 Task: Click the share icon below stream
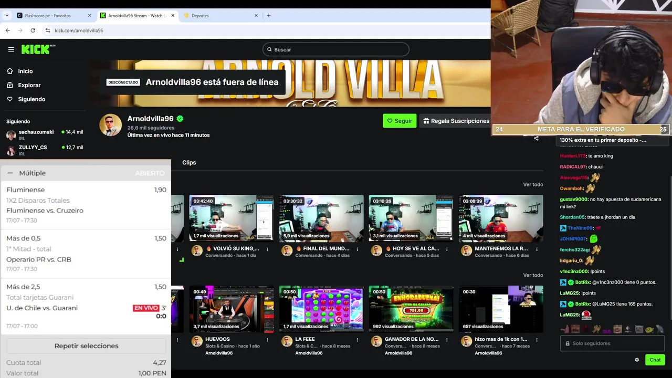(x=536, y=139)
